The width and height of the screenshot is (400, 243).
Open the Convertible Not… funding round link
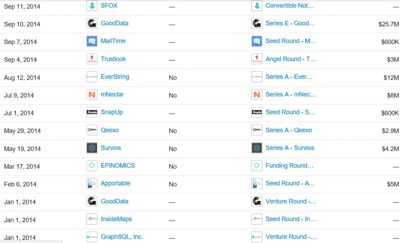click(x=289, y=5)
